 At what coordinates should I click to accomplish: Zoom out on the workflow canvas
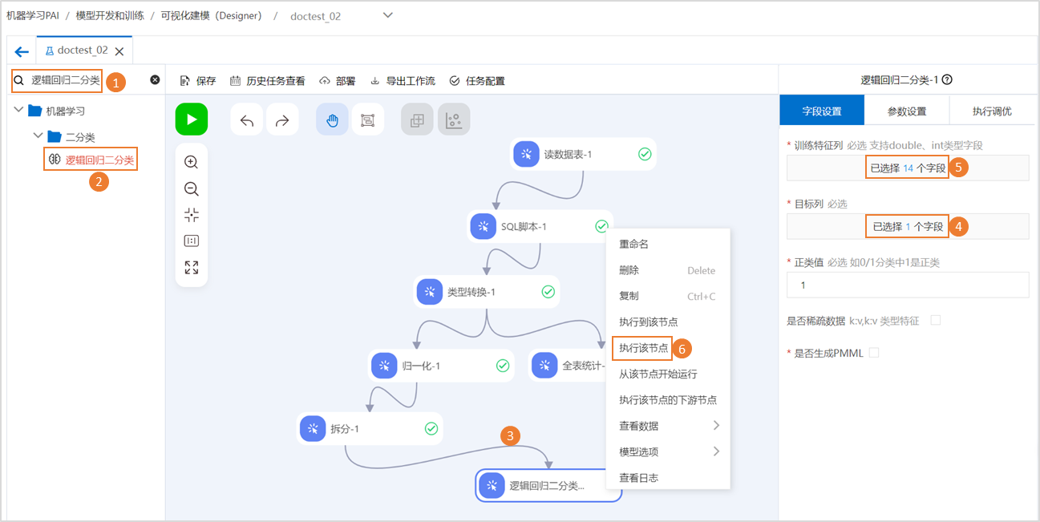(192, 189)
